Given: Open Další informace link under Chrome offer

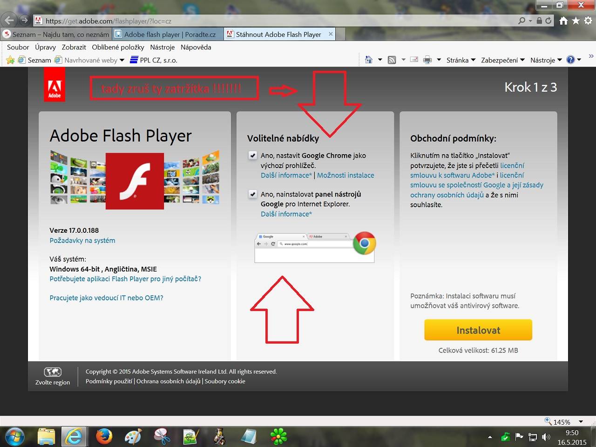Looking at the screenshot, I should pyautogui.click(x=286, y=175).
